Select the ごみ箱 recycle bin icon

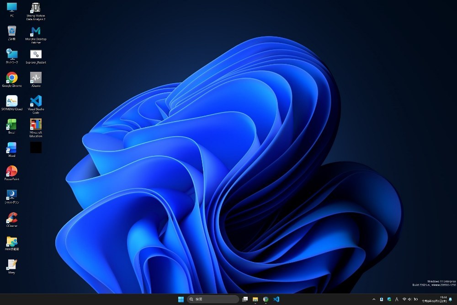pyautogui.click(x=12, y=33)
